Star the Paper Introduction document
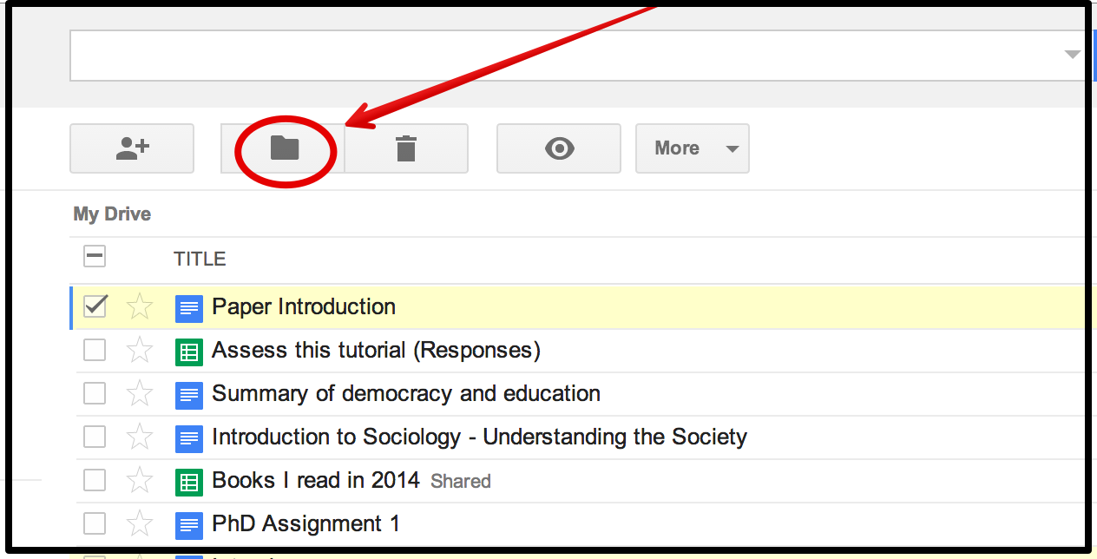The width and height of the screenshot is (1097, 559). (140, 306)
